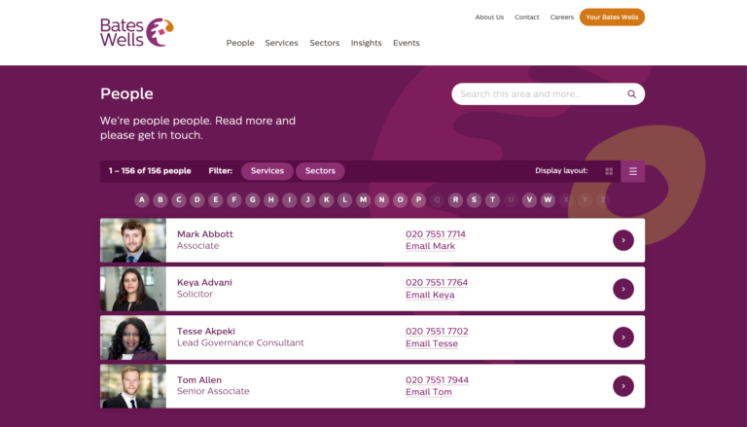Focus the search this area field
This screenshot has height=427, width=747.
535,94
